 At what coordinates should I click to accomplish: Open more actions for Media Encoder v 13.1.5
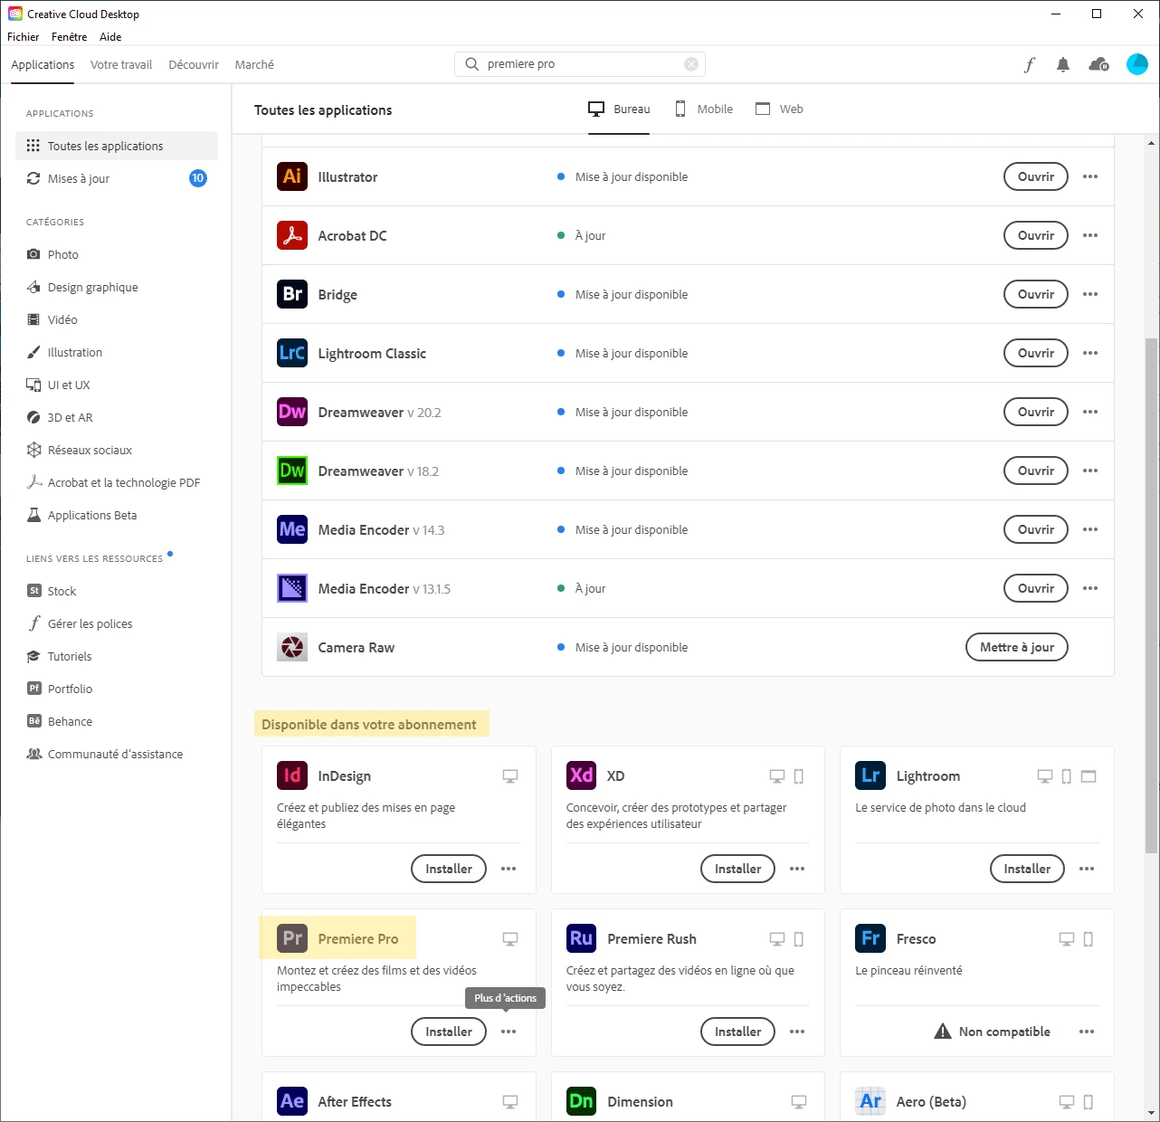coord(1090,588)
